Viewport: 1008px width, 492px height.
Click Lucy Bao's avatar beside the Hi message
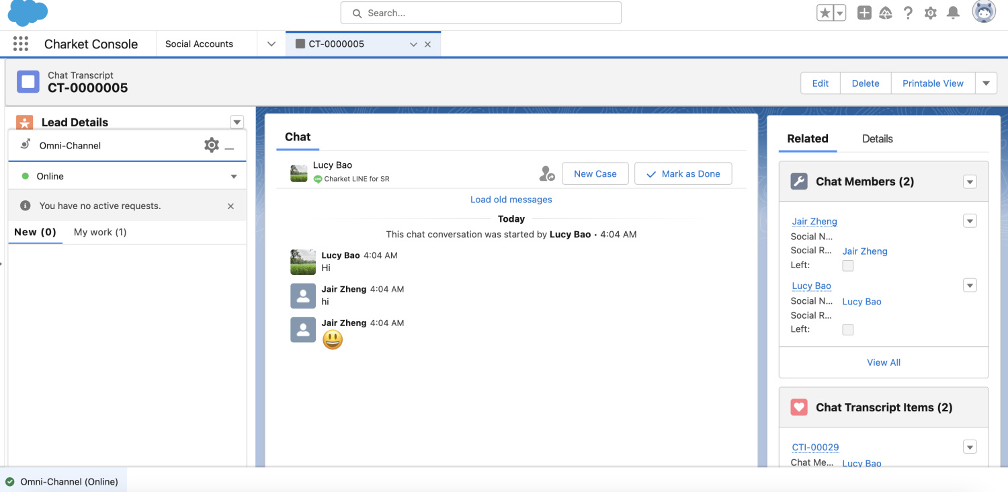[303, 262]
